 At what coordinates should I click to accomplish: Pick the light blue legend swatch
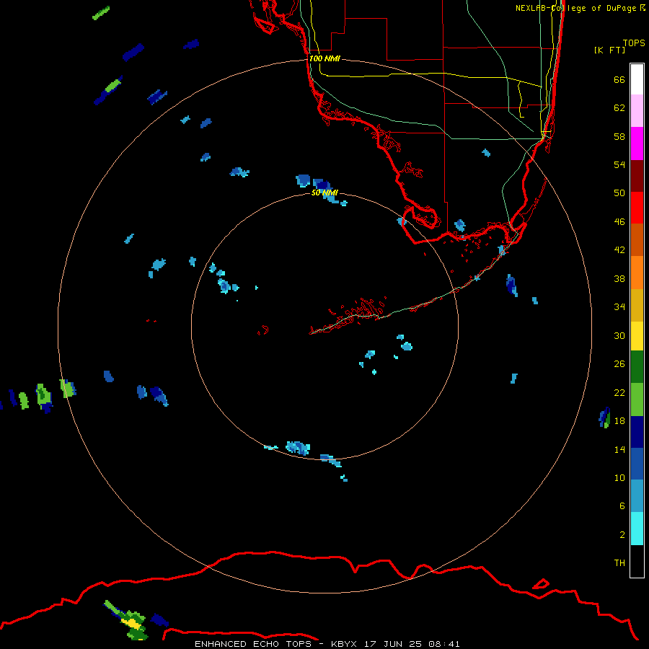(637, 496)
